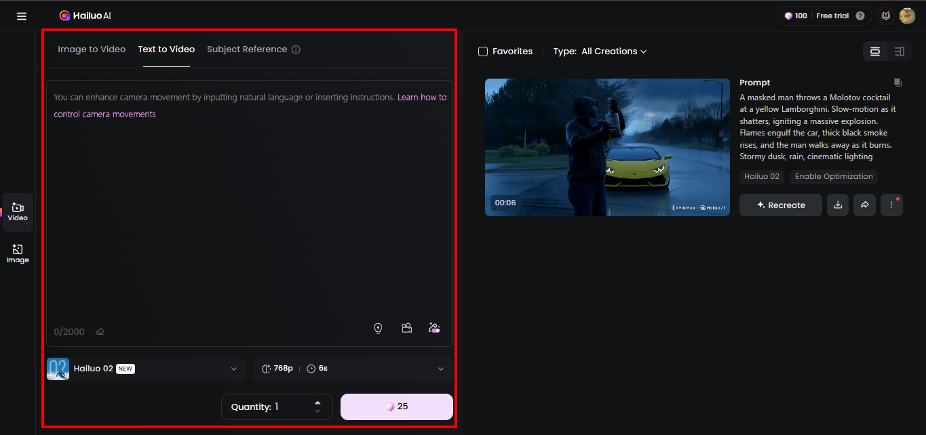
Task: Switch to the Image to Video tab
Action: [91, 49]
